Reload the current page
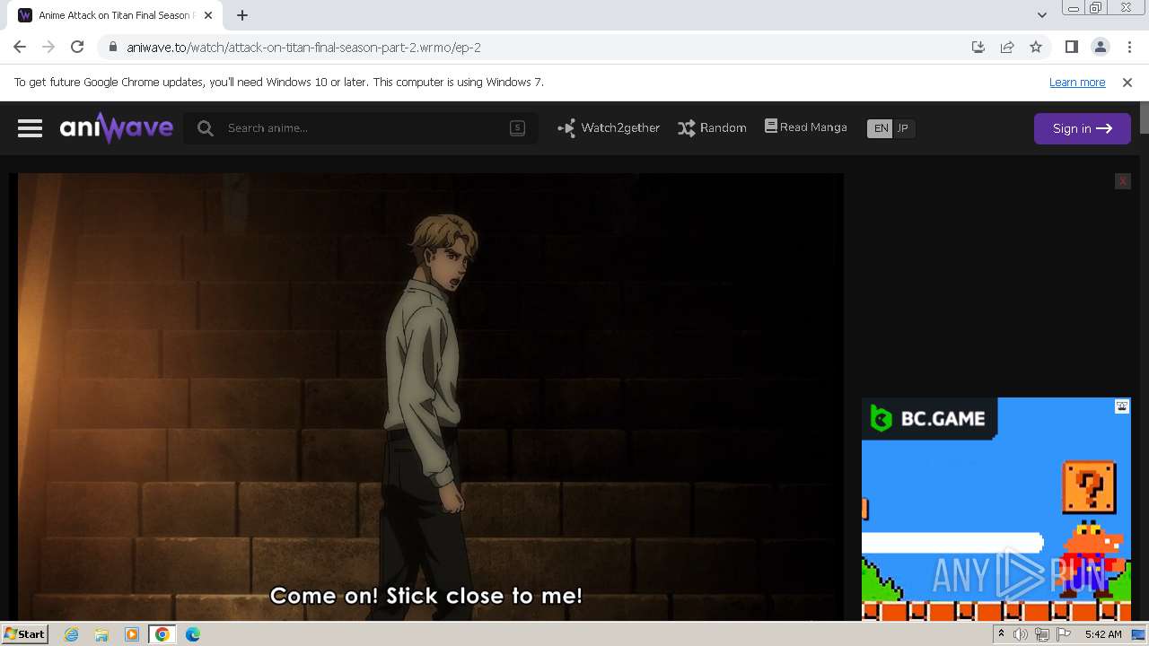 [77, 47]
